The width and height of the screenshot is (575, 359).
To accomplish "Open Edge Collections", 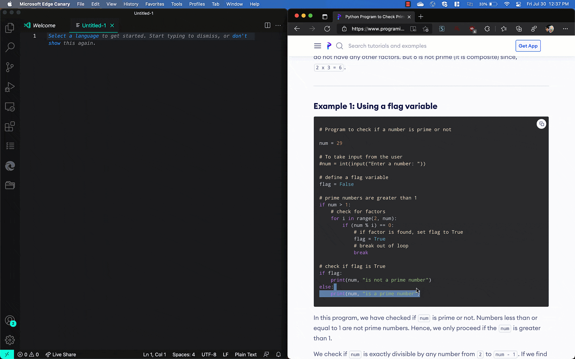I will [x=518, y=29].
